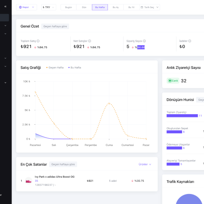Click the ₺0 İadeler value
204x204 pixels.
[182, 47]
